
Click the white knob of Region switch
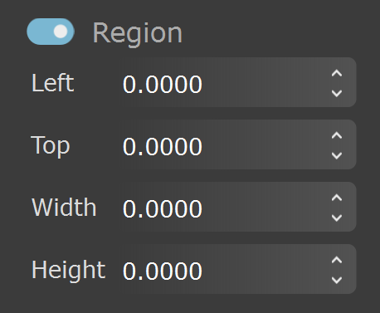[61, 32]
